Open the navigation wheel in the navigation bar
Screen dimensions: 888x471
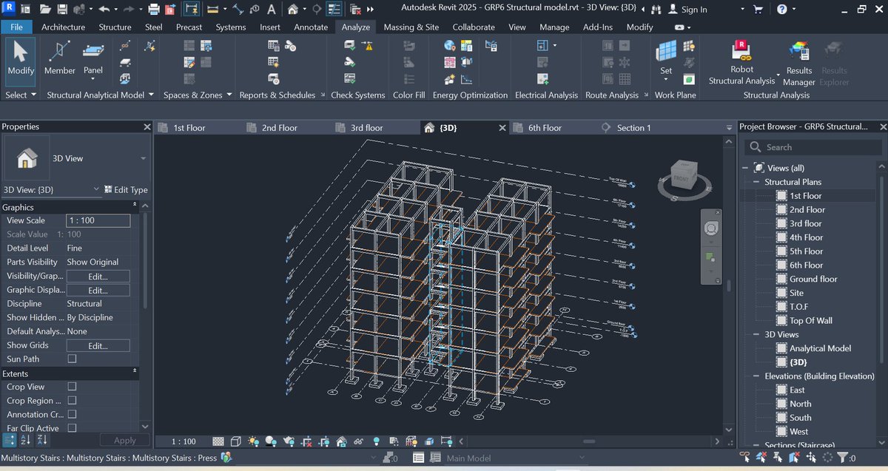coord(711,228)
